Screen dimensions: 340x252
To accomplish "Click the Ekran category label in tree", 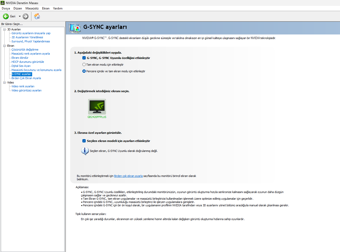I will click(11, 46).
